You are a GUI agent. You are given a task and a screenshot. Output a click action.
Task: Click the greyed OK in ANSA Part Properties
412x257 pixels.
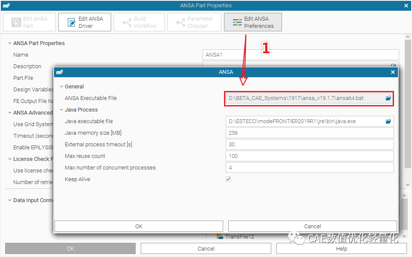(70, 248)
